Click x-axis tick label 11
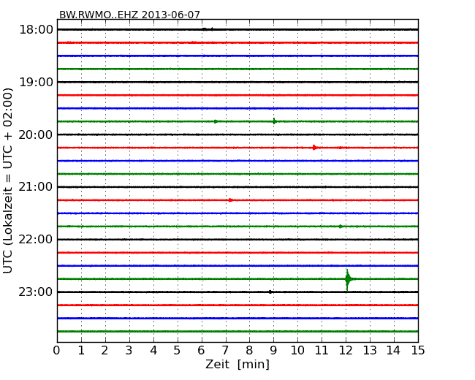475x380 pixels. coord(322,351)
